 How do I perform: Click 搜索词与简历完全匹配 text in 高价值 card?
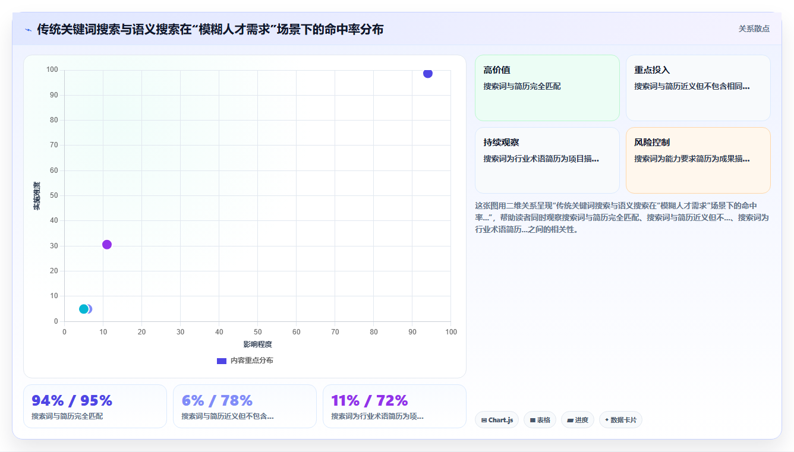click(522, 87)
